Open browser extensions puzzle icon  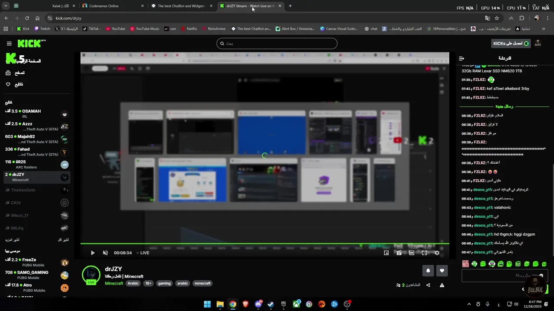(522, 18)
